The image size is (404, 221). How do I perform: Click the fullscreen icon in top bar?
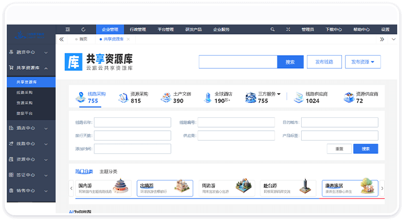click(288, 30)
